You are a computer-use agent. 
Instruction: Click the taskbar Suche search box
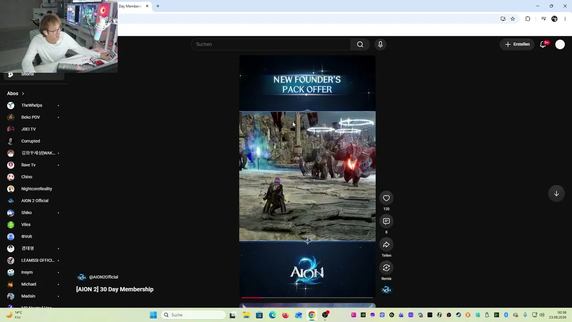pos(193,315)
